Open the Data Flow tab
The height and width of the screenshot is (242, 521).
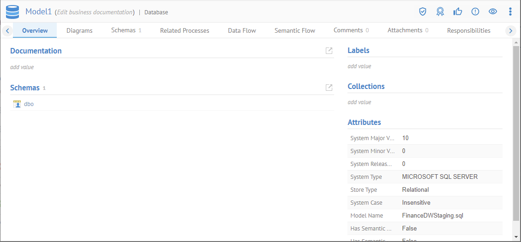(242, 30)
